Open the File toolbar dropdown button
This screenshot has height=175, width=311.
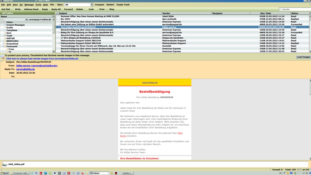pyautogui.click(x=53, y=5)
